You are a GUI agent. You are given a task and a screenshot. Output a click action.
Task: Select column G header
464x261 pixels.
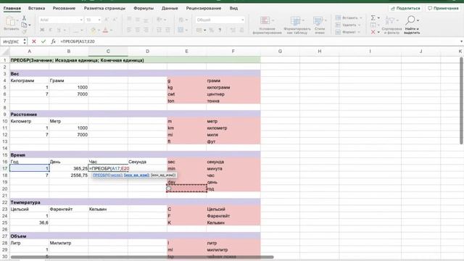pos(280,51)
